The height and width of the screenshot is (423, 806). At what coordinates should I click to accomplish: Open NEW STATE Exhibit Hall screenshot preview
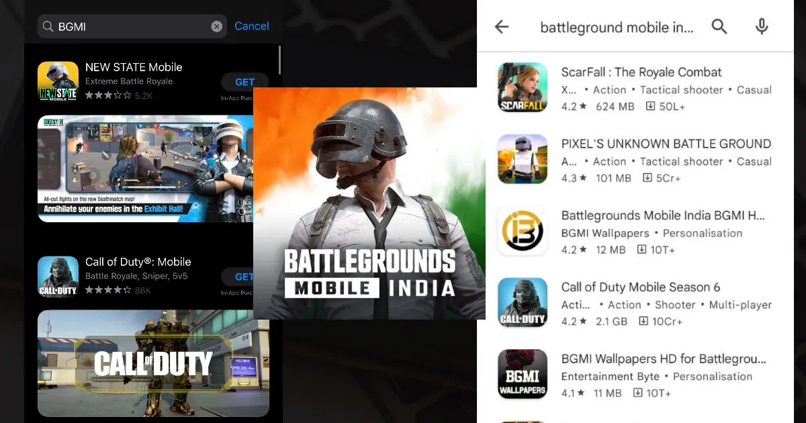145,169
